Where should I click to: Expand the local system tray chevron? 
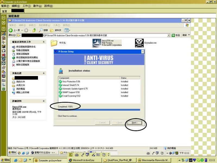pyautogui.click(x=180, y=160)
